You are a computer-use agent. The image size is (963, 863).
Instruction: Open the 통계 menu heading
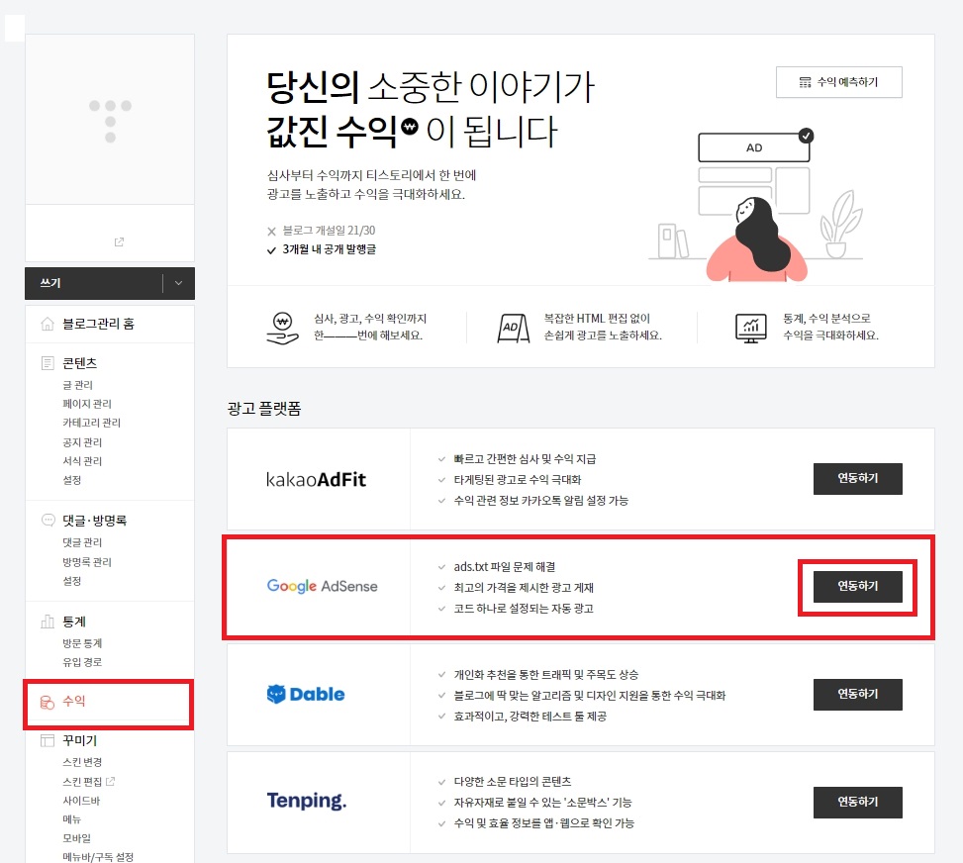[74, 622]
